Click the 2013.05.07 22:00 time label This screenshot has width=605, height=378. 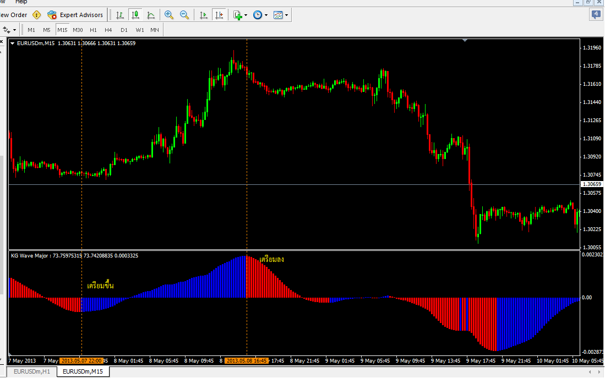[x=81, y=361]
